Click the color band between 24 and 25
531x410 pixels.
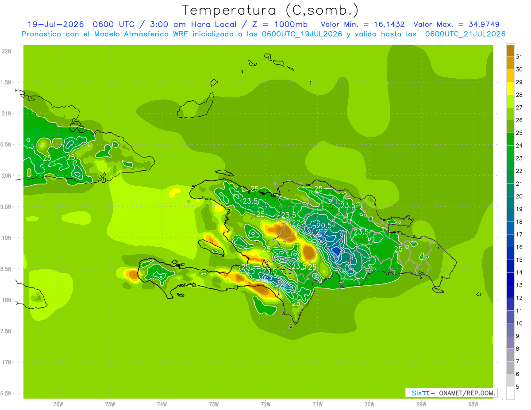point(510,139)
